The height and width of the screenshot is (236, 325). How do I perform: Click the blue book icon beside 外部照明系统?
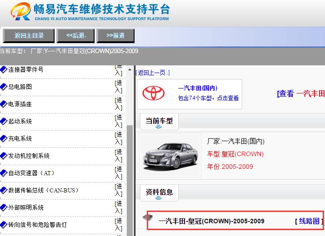[x=4, y=207]
